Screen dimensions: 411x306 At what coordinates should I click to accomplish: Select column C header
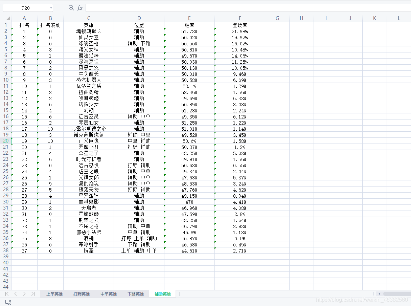[x=89, y=18]
